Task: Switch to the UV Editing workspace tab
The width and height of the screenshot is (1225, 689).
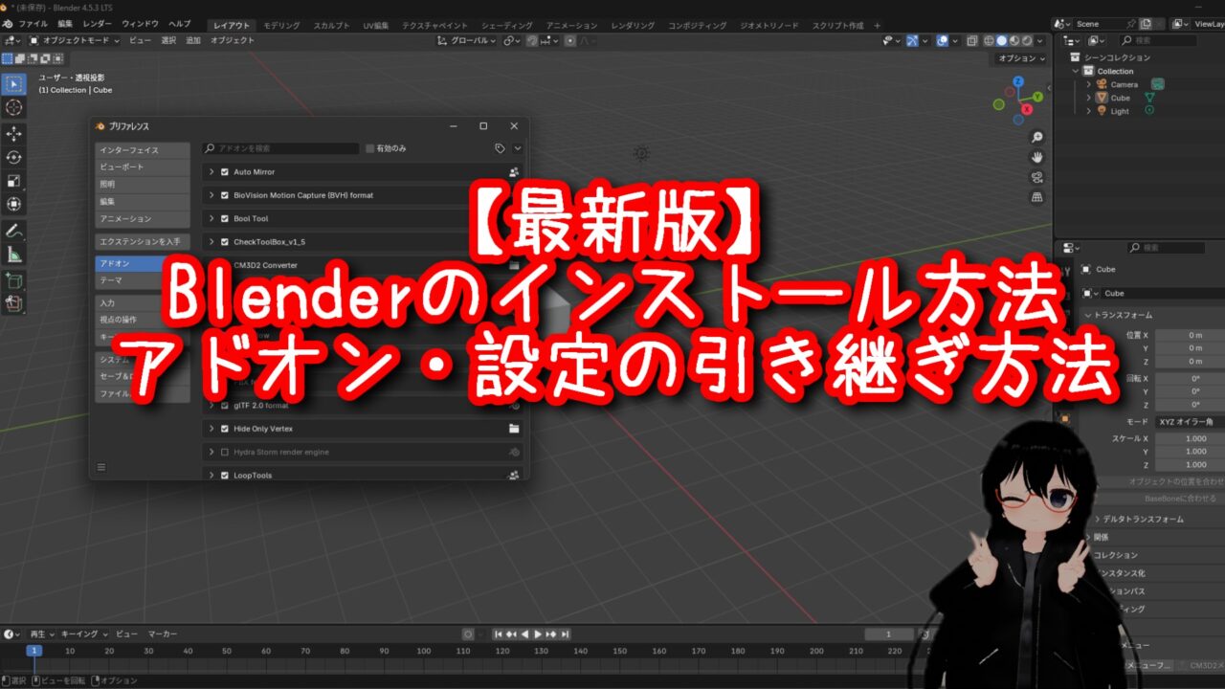Action: (376, 25)
